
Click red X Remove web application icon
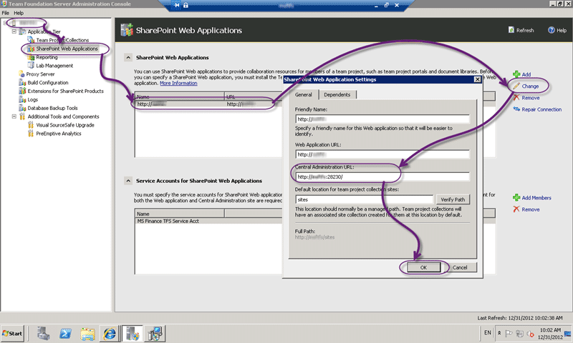tap(516, 98)
